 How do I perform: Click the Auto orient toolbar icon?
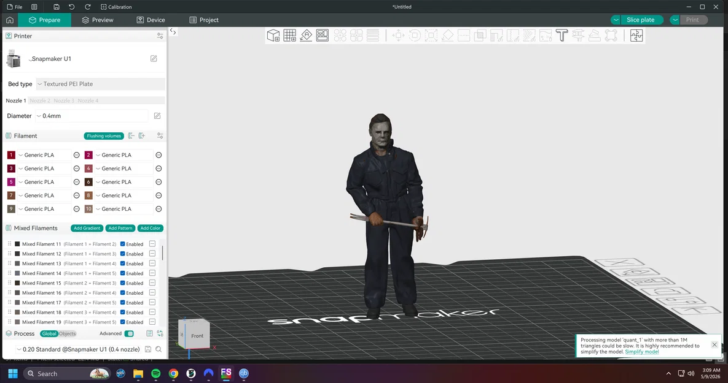coord(306,36)
